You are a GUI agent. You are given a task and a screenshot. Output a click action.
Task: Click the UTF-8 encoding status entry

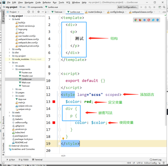point(139,163)
